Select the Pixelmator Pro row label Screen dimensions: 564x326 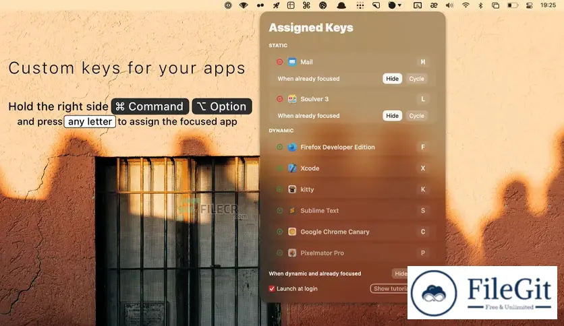(322, 253)
